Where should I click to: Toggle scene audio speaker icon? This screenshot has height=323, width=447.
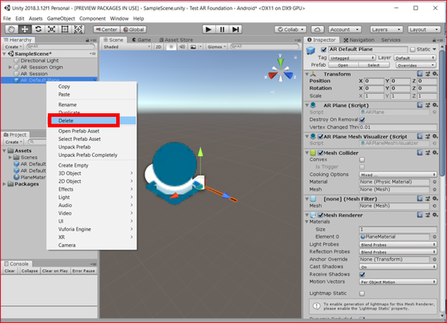182,47
